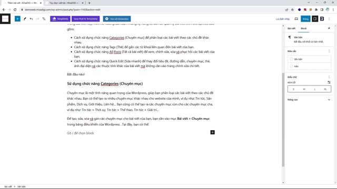Click the Bắt đầu nào! paragraph
The width and height of the screenshot is (337, 189).
(76, 75)
